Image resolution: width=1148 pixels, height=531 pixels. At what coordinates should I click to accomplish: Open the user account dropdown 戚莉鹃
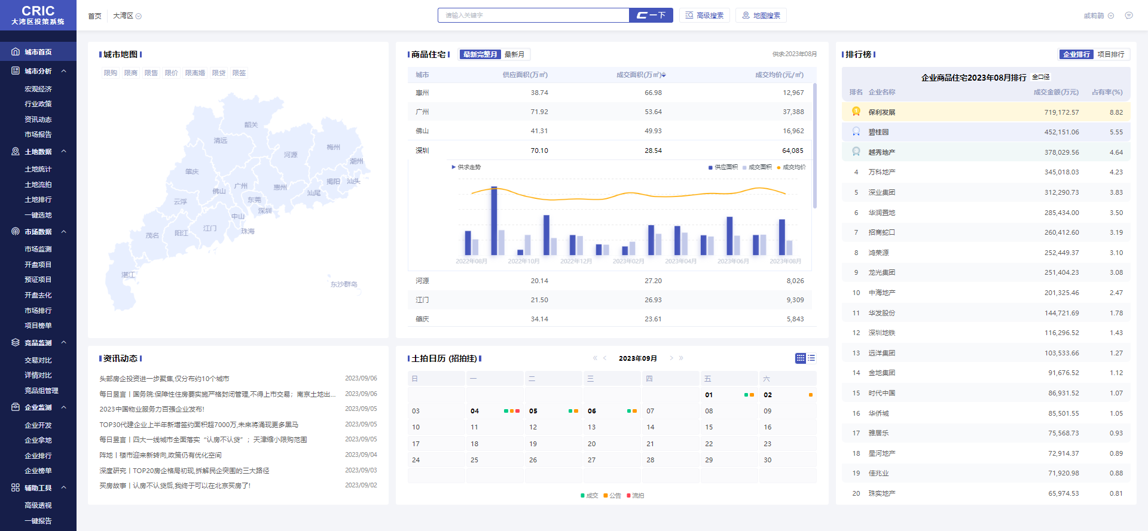pos(1098,16)
